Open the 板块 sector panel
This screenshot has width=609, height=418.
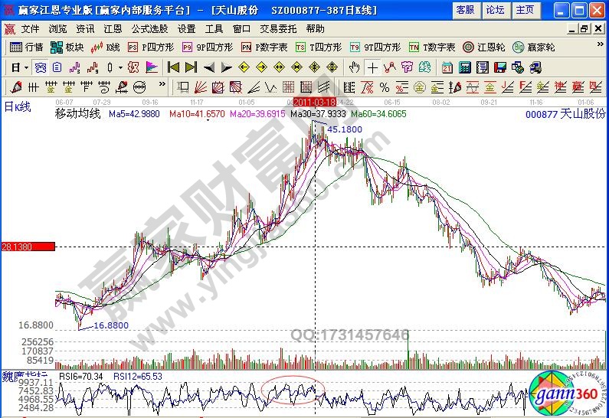click(67, 47)
